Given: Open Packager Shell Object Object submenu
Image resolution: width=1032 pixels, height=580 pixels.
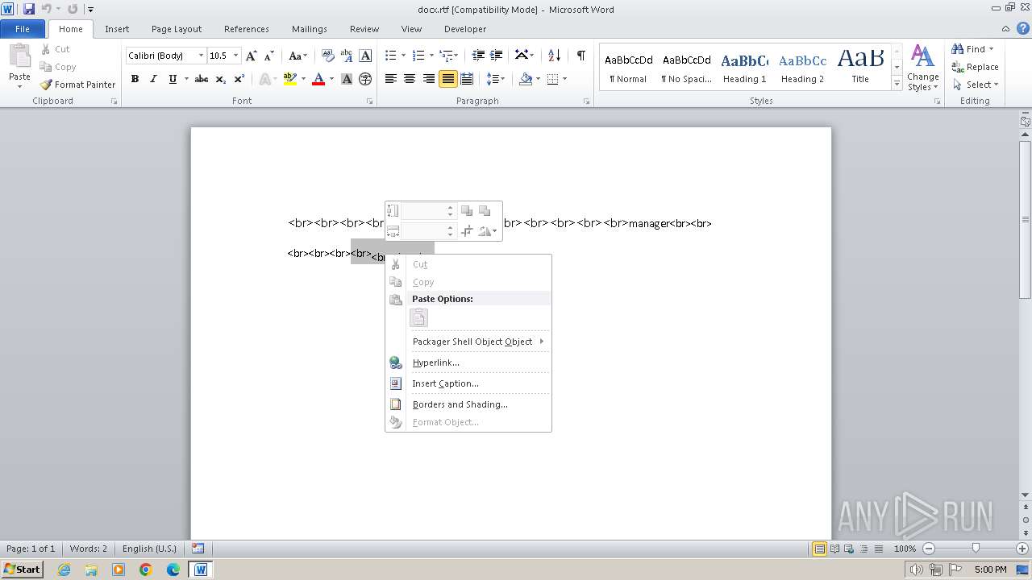Looking at the screenshot, I should (468, 342).
